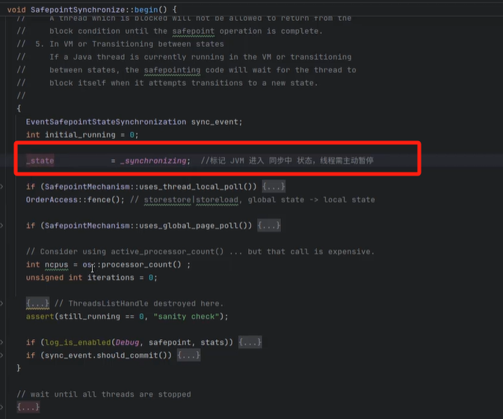The image size is (503, 419).
Task: Expand folded block after sync_event.should_commit()
Action: pos(188,356)
